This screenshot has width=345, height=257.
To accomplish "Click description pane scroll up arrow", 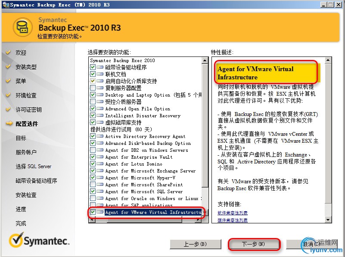I will point(328,60).
